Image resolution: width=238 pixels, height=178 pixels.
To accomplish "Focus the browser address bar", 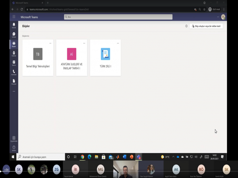I will (x=109, y=9).
